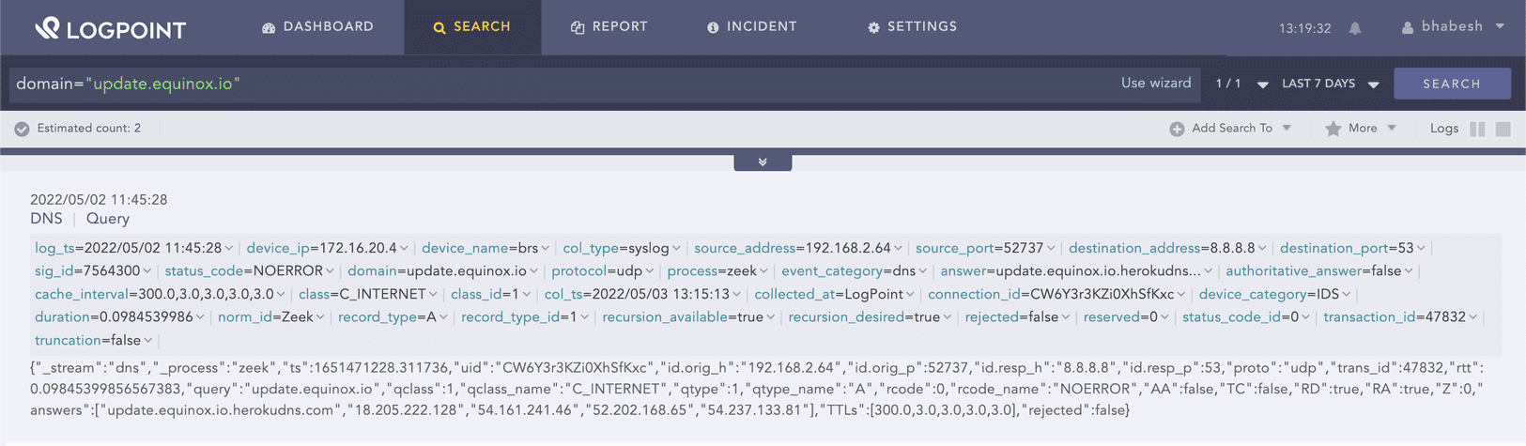Open the notifications bell
This screenshot has width=1526, height=446.
point(1355,28)
